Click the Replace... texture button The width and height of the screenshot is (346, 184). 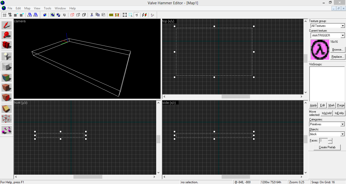[x=338, y=57]
